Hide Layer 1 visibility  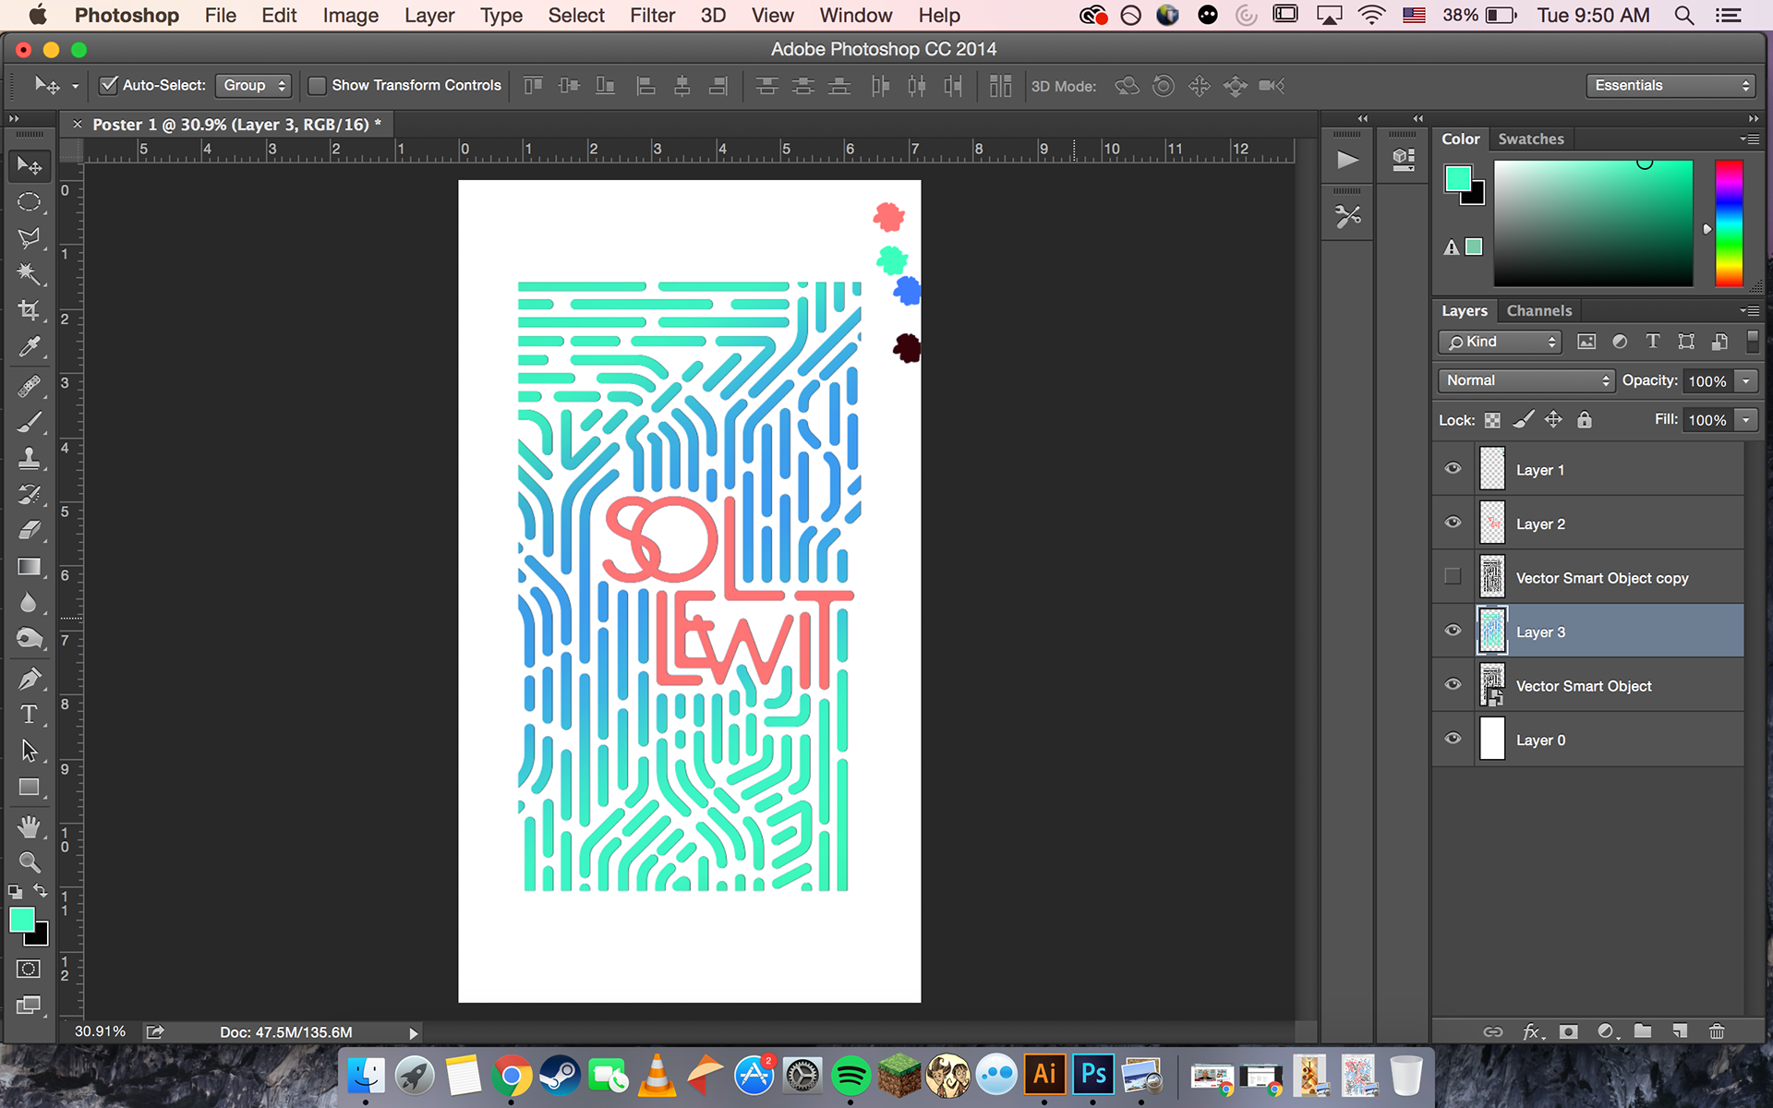[x=1453, y=469]
